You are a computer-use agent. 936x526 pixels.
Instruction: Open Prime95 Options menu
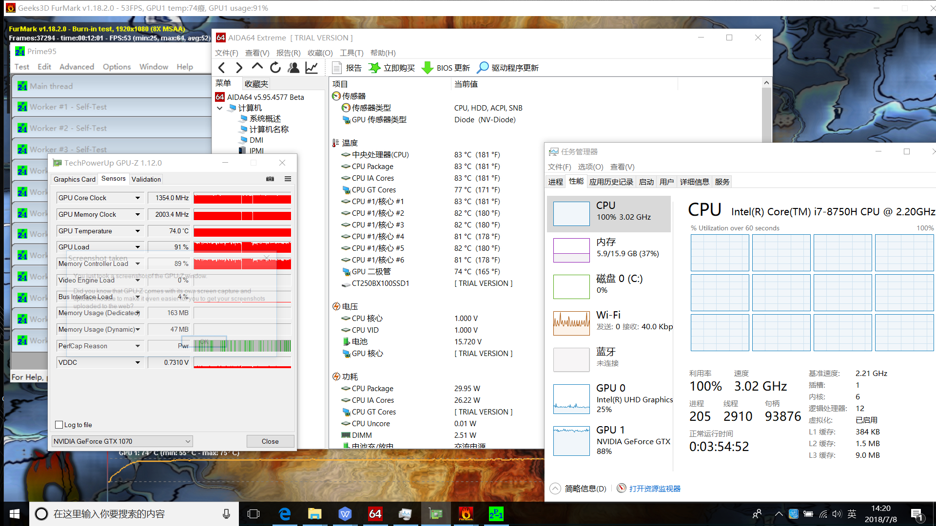pyautogui.click(x=117, y=67)
